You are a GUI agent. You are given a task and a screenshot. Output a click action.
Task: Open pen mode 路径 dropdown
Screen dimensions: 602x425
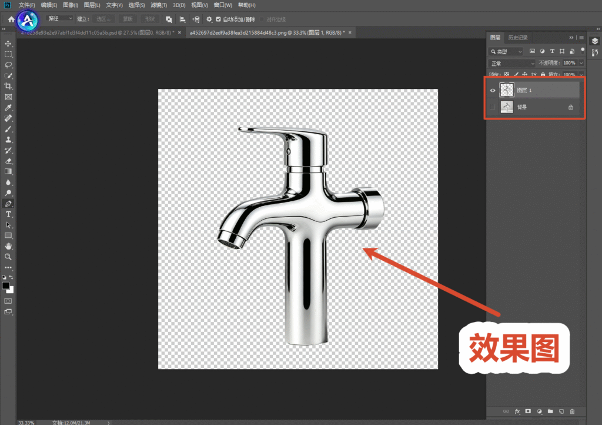click(59, 18)
